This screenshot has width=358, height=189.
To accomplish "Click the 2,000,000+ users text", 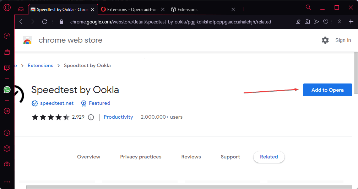I will click(x=162, y=117).
